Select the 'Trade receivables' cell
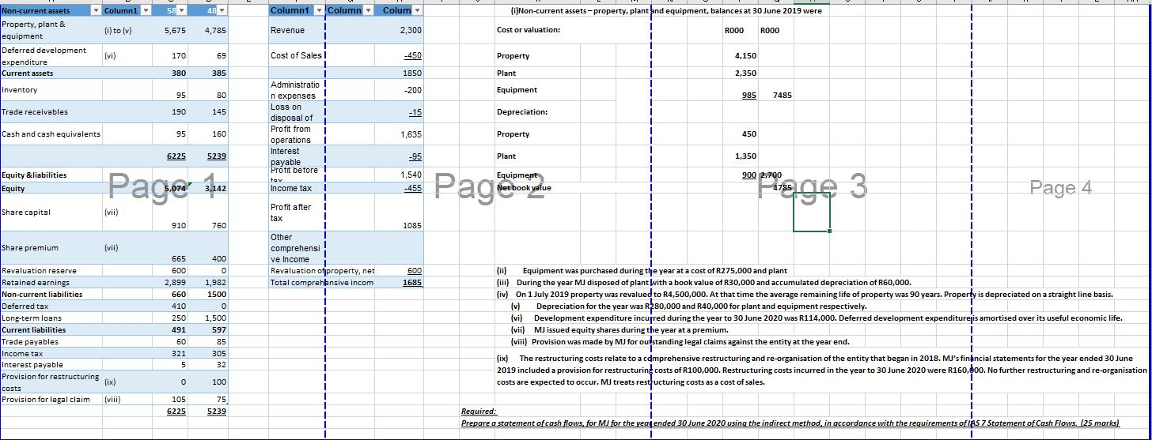Screen dimensions: 1152x440 pos(51,112)
